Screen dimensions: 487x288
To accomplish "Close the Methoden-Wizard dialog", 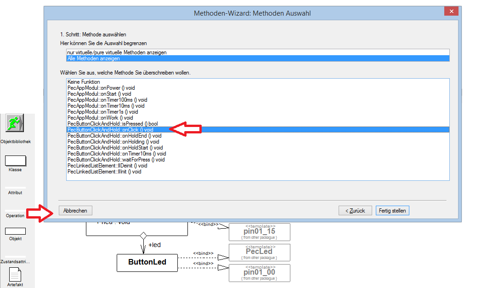I will (452, 12).
